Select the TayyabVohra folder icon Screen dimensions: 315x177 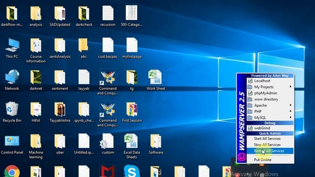(x=60, y=109)
